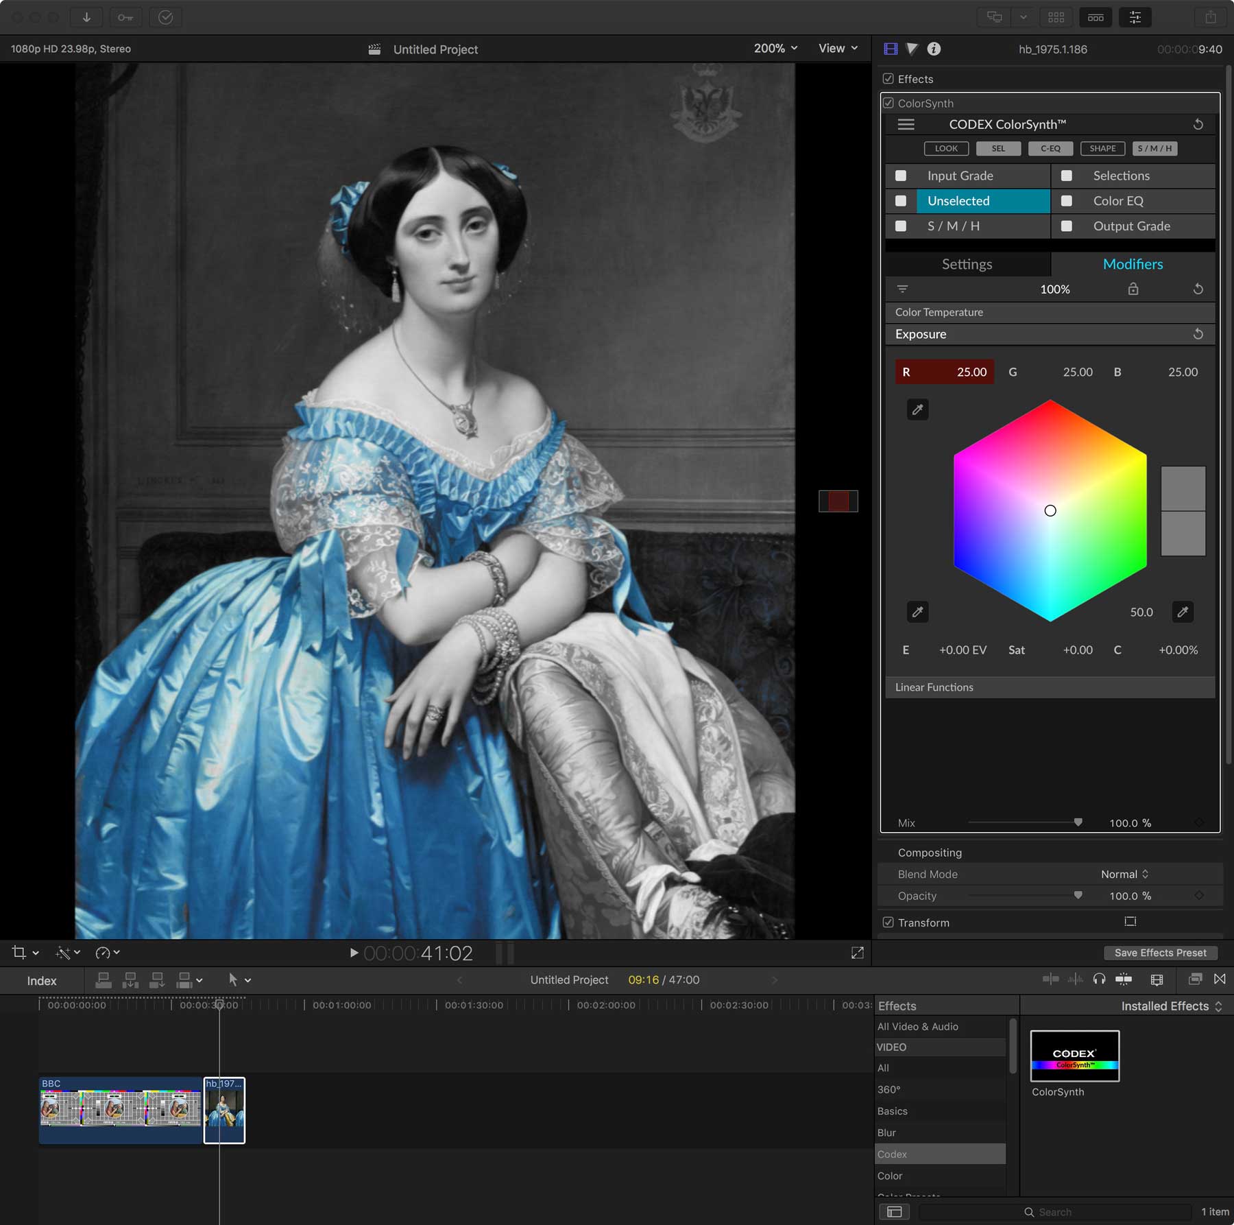Click Save Effects Preset button
This screenshot has width=1234, height=1225.
pyautogui.click(x=1160, y=953)
